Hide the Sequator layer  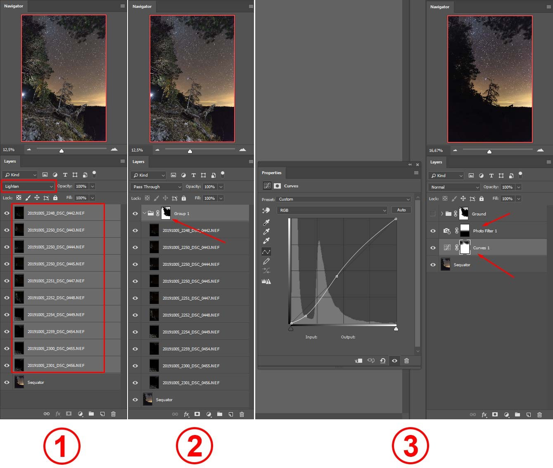pyautogui.click(x=7, y=382)
